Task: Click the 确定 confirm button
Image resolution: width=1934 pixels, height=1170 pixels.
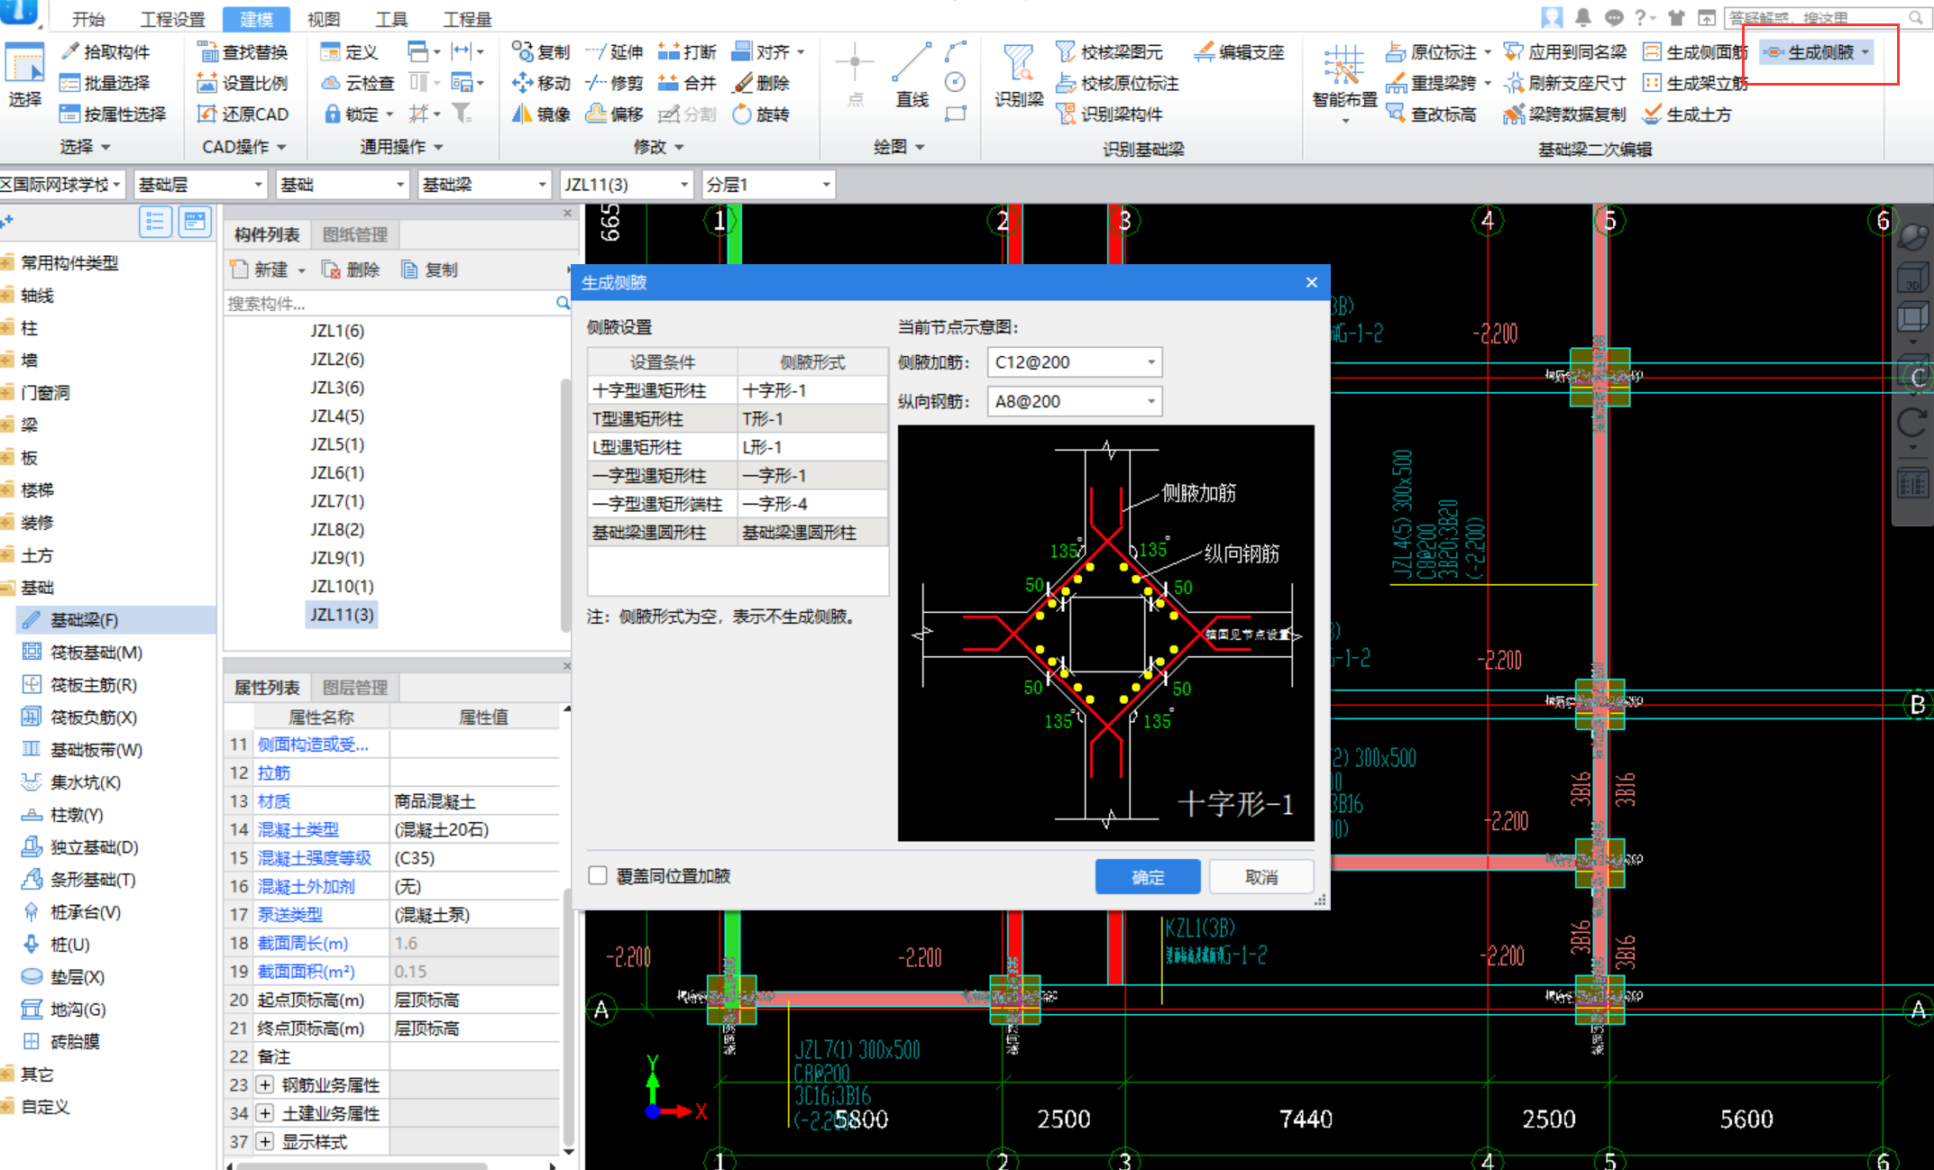Action: pos(1147,876)
